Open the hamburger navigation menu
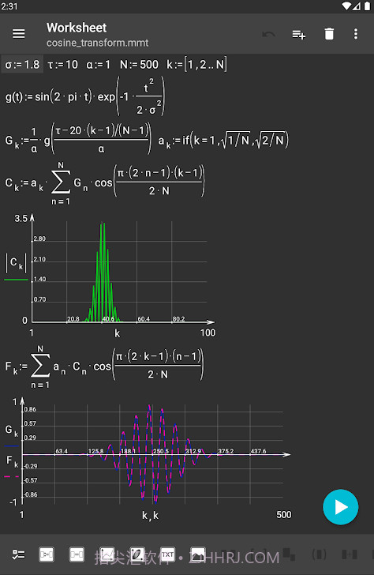374x575 pixels. click(19, 34)
